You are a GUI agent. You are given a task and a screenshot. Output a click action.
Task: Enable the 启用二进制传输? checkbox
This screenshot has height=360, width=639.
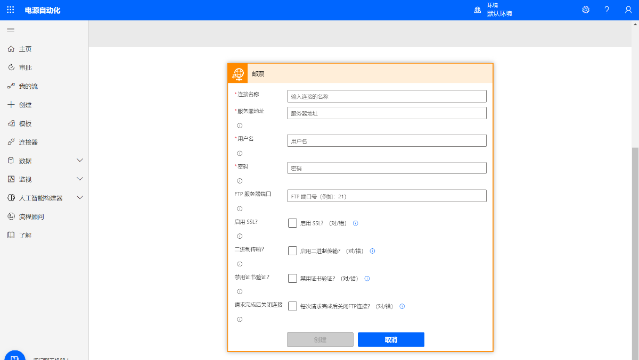click(x=292, y=251)
